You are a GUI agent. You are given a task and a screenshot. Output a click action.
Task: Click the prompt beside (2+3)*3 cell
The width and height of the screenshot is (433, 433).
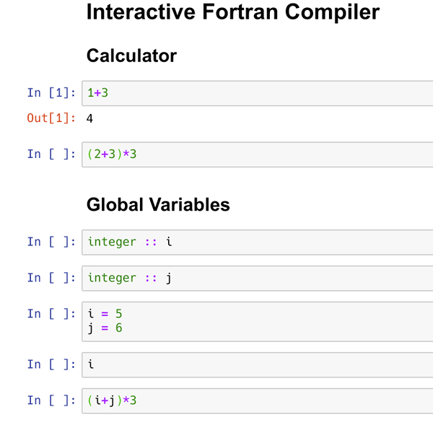tap(51, 154)
